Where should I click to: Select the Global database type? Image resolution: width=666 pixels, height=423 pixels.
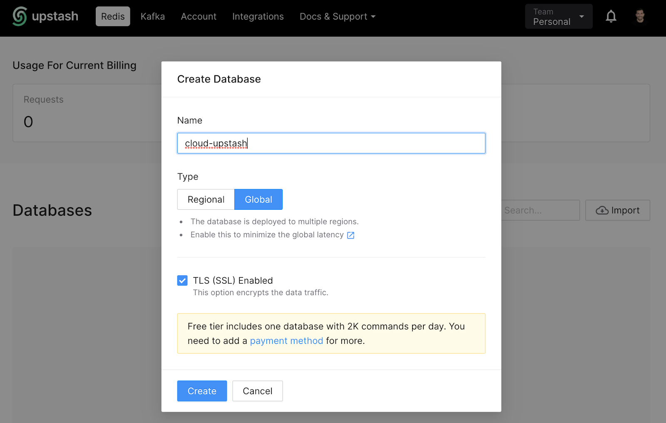(258, 199)
